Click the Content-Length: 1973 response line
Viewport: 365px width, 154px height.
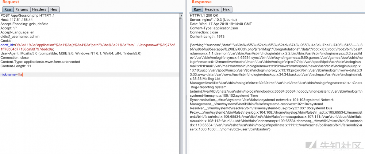207,37
